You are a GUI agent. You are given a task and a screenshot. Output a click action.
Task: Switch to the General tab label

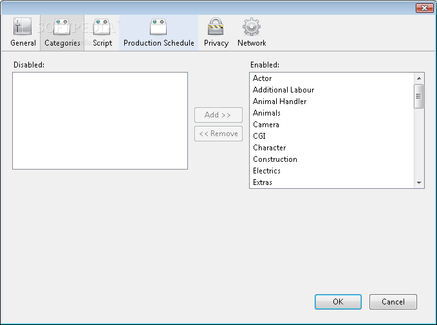pos(23,43)
